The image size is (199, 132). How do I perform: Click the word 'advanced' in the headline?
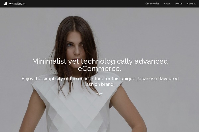151,61
